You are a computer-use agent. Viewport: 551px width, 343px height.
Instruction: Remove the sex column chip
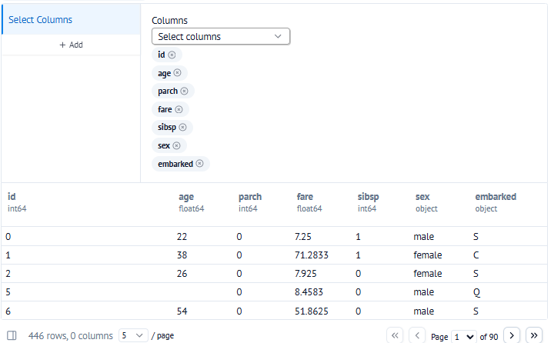(x=177, y=145)
